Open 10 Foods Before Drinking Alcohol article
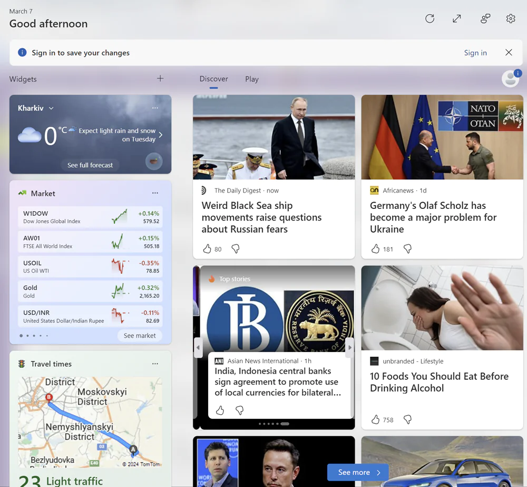This screenshot has height=487, width=527. click(x=439, y=382)
